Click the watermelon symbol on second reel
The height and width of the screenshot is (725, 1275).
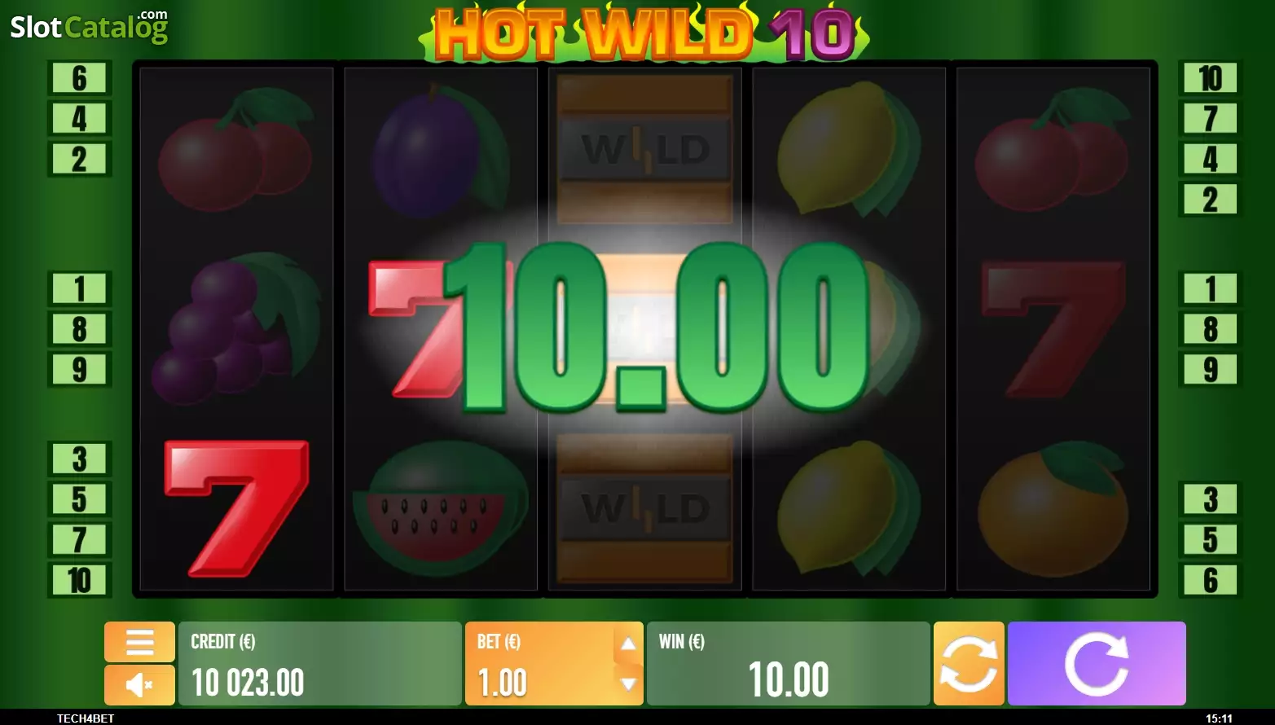point(441,502)
